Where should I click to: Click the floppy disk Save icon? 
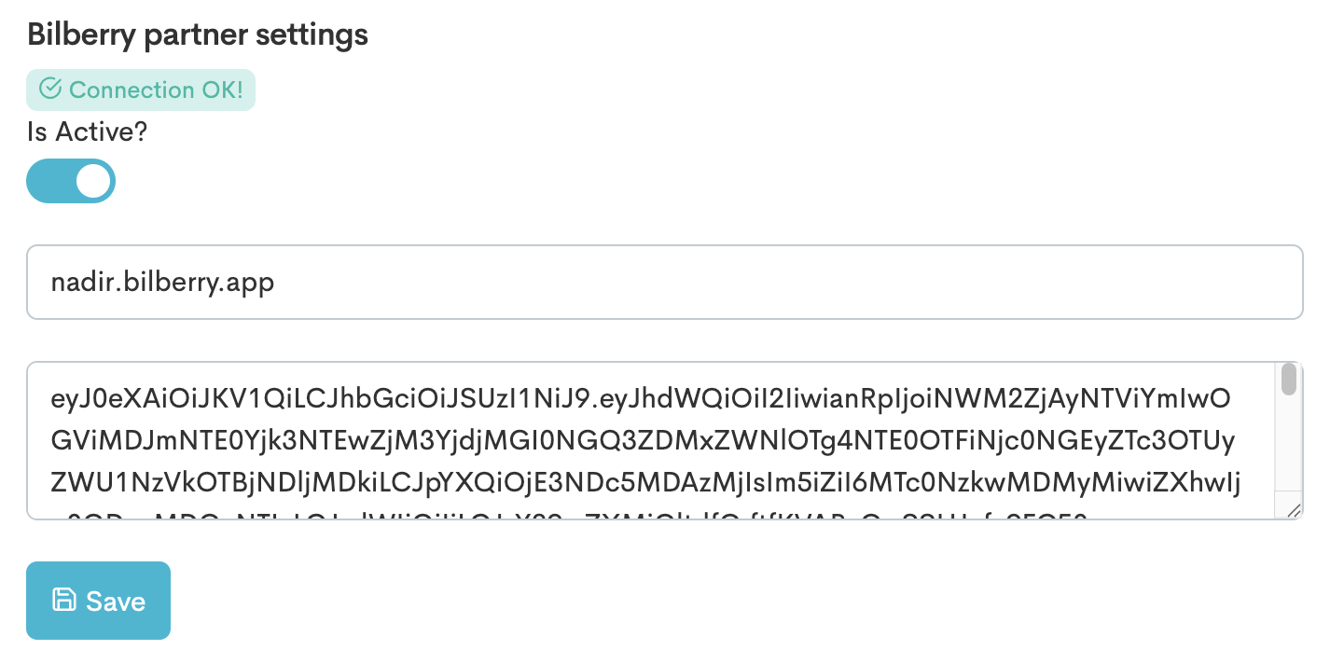click(x=63, y=600)
